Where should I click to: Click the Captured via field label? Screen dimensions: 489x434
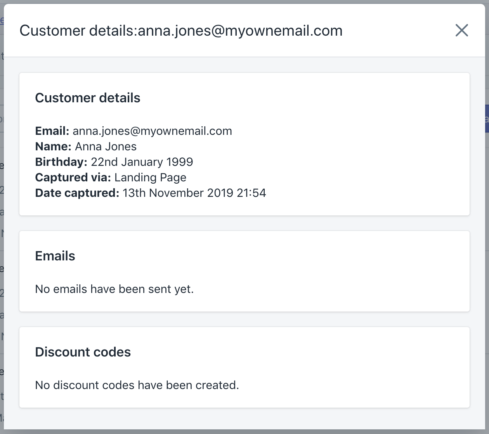(73, 177)
